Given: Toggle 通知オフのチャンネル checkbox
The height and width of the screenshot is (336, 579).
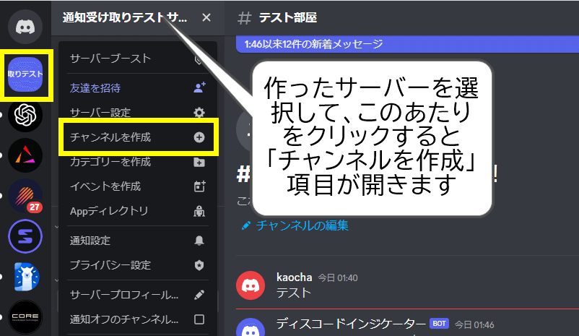Looking at the screenshot, I should [x=199, y=319].
